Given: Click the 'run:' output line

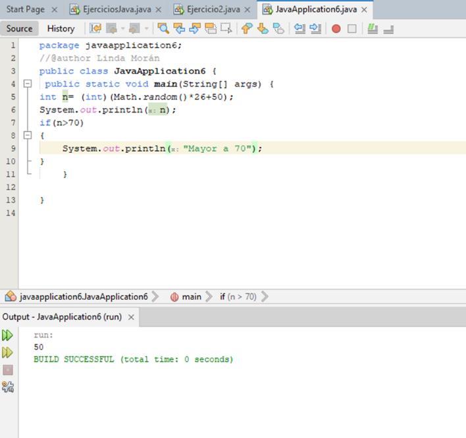Looking at the screenshot, I should (x=43, y=335).
